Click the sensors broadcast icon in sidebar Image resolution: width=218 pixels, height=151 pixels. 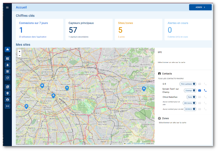(x=7, y=106)
